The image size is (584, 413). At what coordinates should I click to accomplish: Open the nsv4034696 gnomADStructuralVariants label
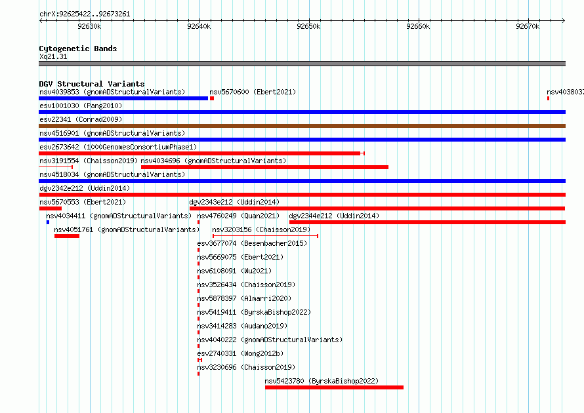(213, 161)
